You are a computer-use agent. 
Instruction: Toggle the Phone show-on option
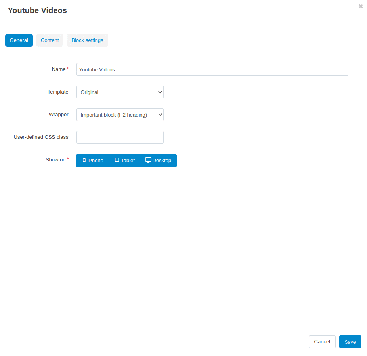pyautogui.click(x=93, y=161)
